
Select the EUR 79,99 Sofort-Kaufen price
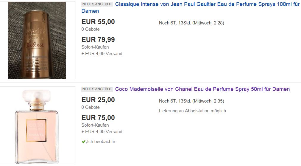pos(98,40)
